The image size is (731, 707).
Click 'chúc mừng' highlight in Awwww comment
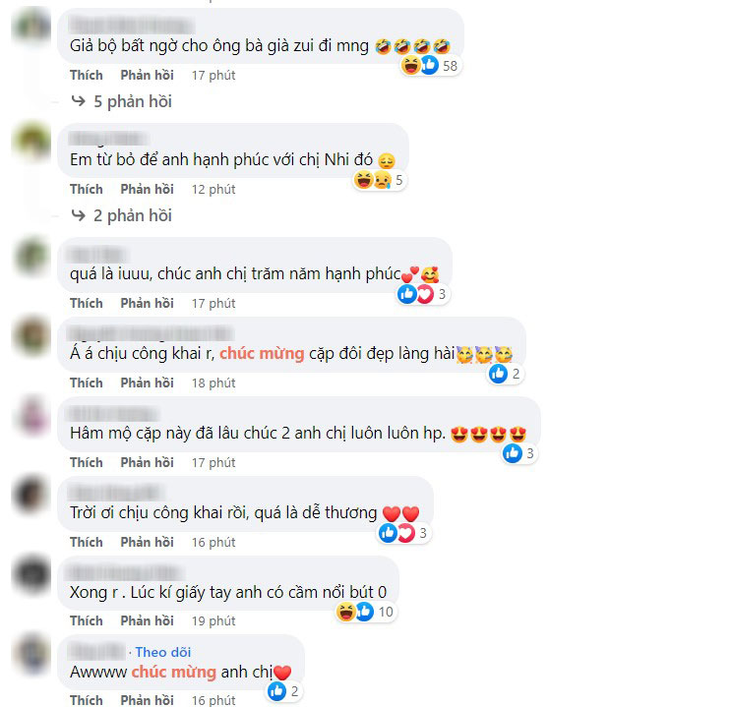[173, 672]
